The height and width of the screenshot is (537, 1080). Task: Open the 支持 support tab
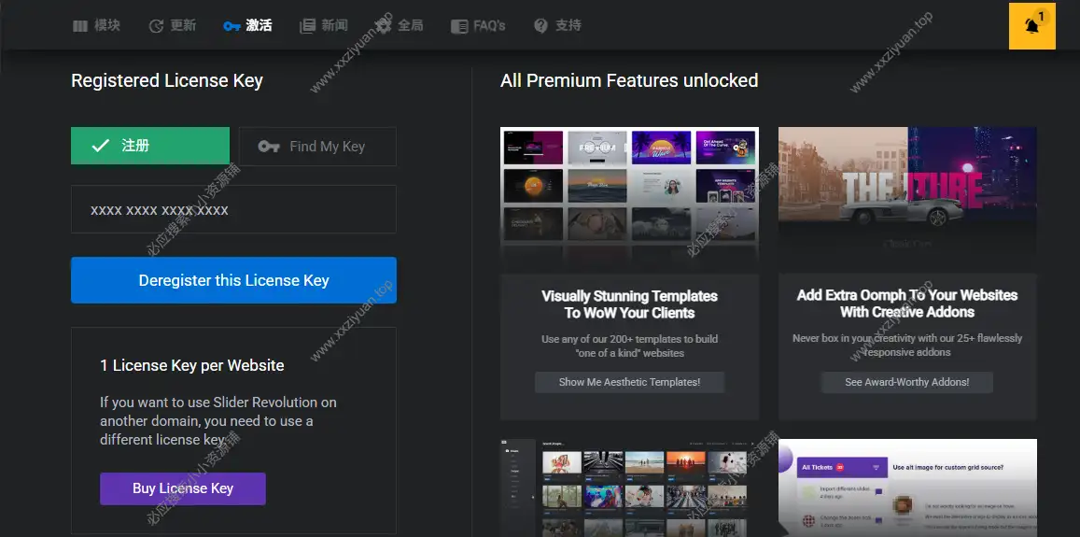[557, 26]
